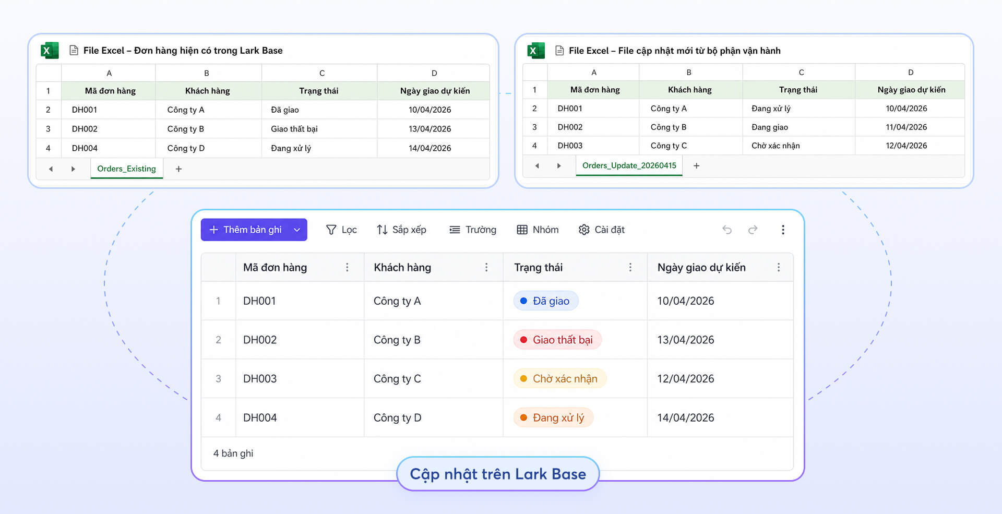
Task: Expand the Thêm bản ghi dropdown arrow
Action: click(x=297, y=230)
